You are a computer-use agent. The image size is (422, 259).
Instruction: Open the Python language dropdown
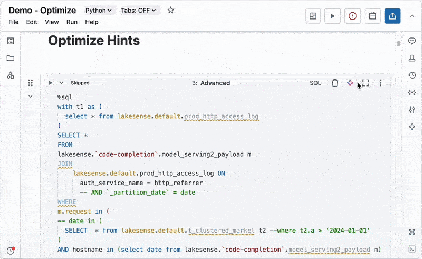click(99, 11)
